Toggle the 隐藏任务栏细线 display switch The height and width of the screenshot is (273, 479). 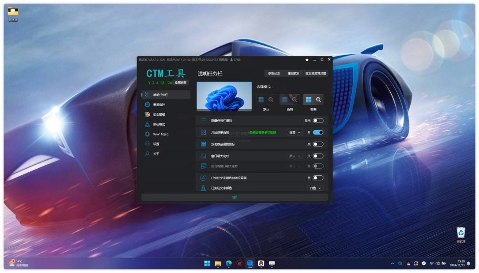pos(318,120)
